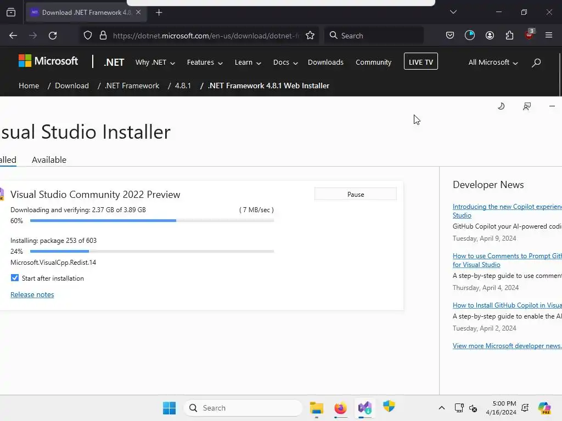This screenshot has height=421, width=562.
Task: Reload the page with the refresh icon
Action: tap(53, 36)
